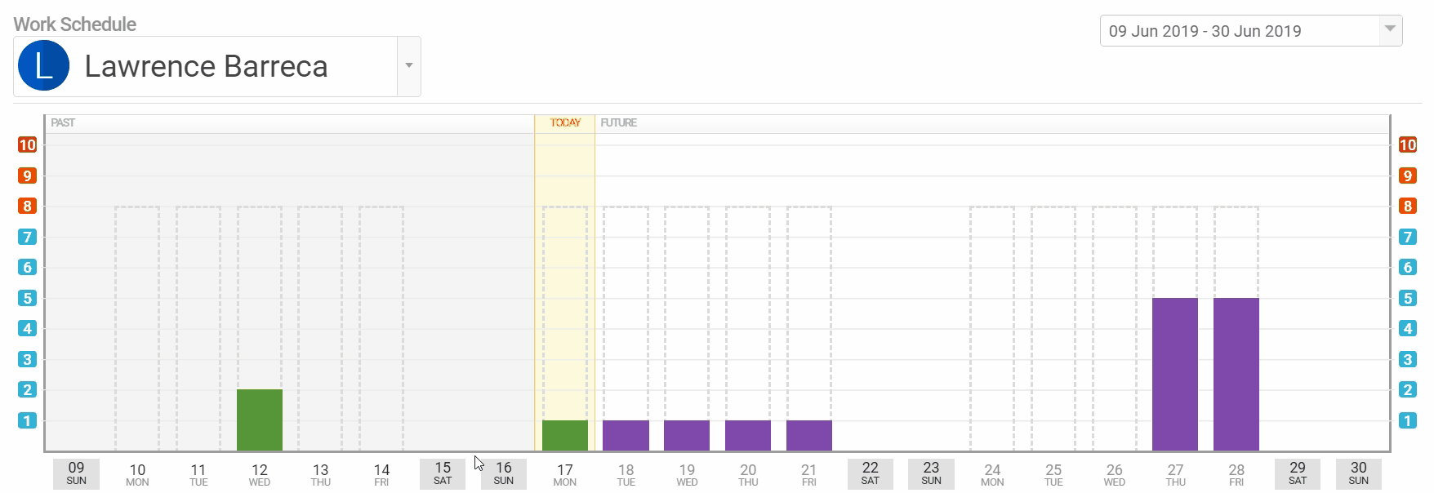Expand the date range dropdown arrow
Screen dimensions: 1434x493
pos(1390,30)
